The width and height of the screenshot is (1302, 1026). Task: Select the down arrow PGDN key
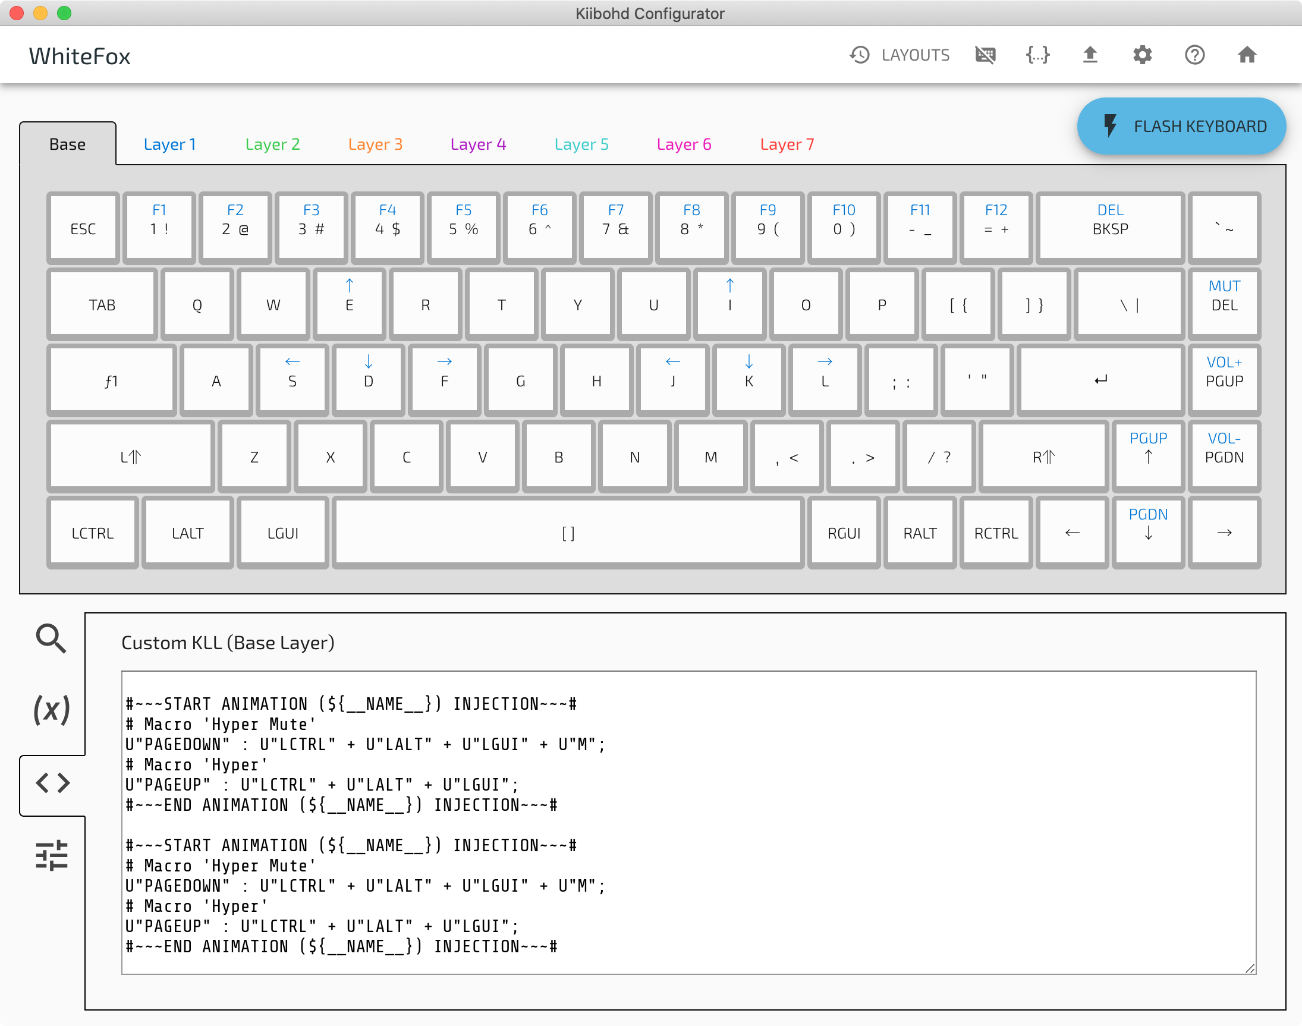tap(1148, 533)
